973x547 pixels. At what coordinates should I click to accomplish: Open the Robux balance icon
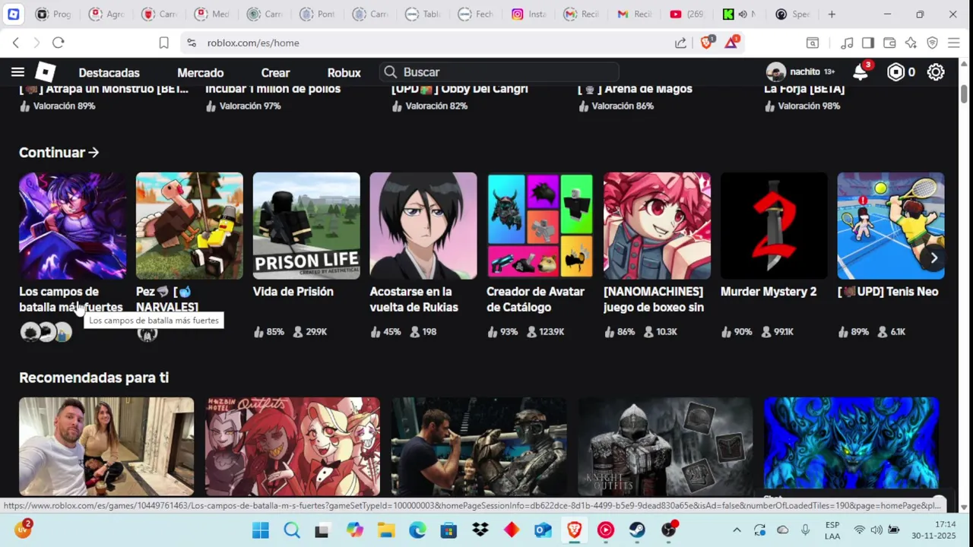(896, 72)
